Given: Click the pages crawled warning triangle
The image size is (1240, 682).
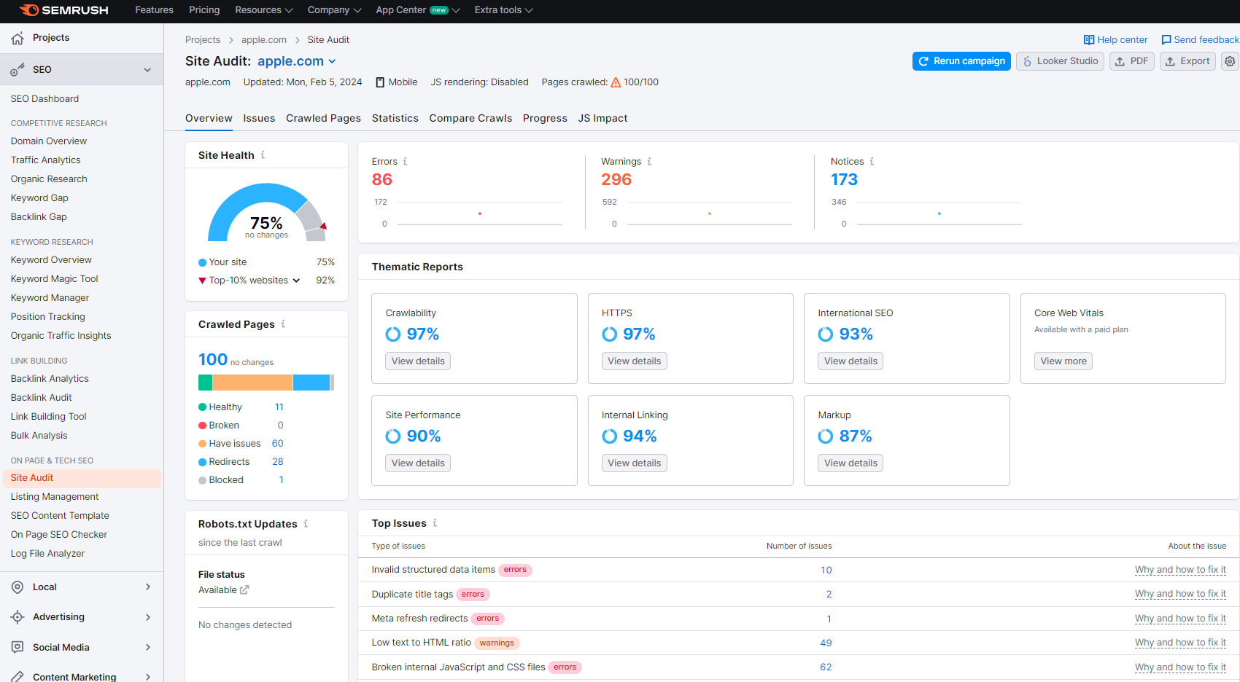Looking at the screenshot, I should click(x=616, y=82).
